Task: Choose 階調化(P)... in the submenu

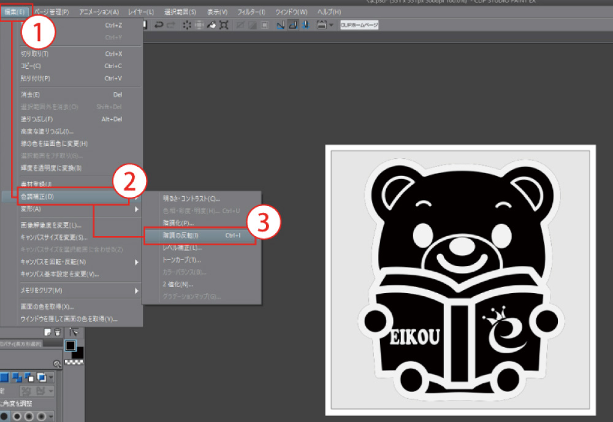Action: point(202,223)
